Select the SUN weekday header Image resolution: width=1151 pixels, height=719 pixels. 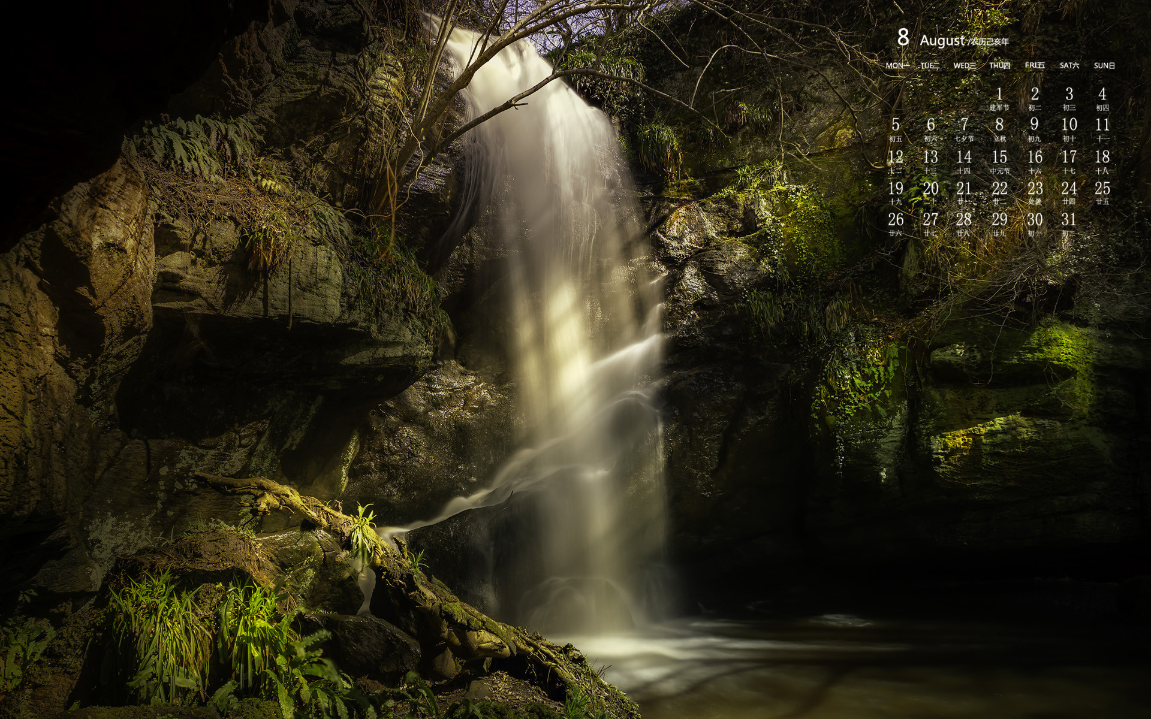[1104, 65]
